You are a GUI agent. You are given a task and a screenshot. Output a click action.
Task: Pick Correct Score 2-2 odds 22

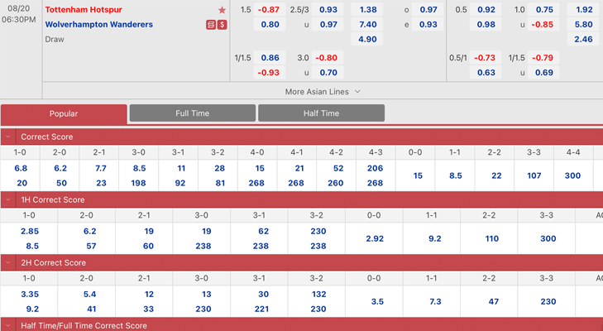coord(496,175)
